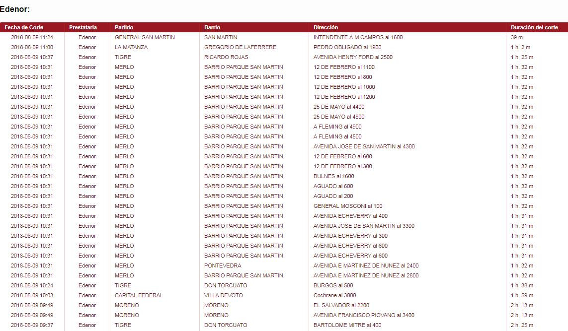The image size is (568, 331).
Task: Select the 'VILLA DEVOTO' barrio cell
Action: [224, 295]
